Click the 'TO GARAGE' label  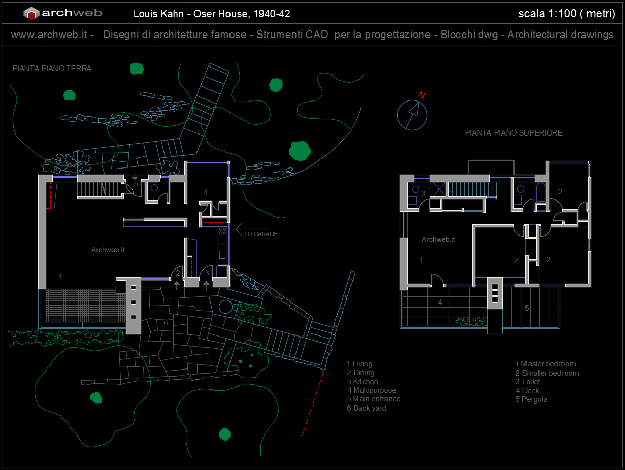(260, 234)
